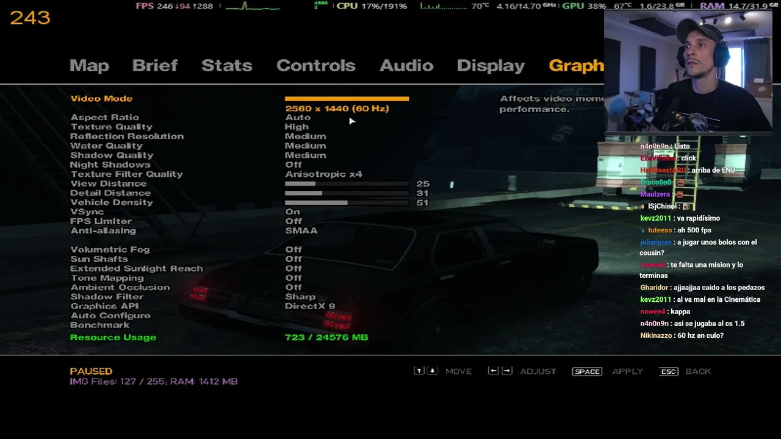Image resolution: width=781 pixels, height=439 pixels.
Task: Click the 'Affects video memory' description text
Action: [x=551, y=104]
